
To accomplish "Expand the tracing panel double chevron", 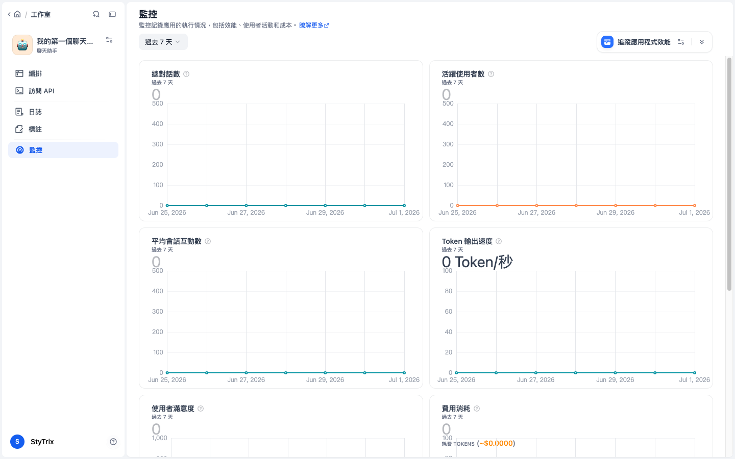I will click(702, 42).
